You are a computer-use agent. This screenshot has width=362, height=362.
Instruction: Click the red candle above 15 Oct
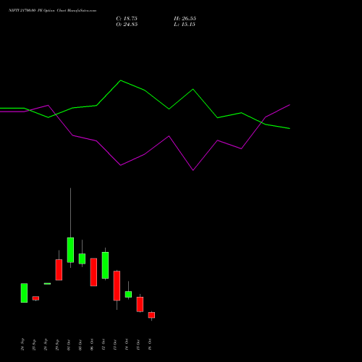click(140, 304)
